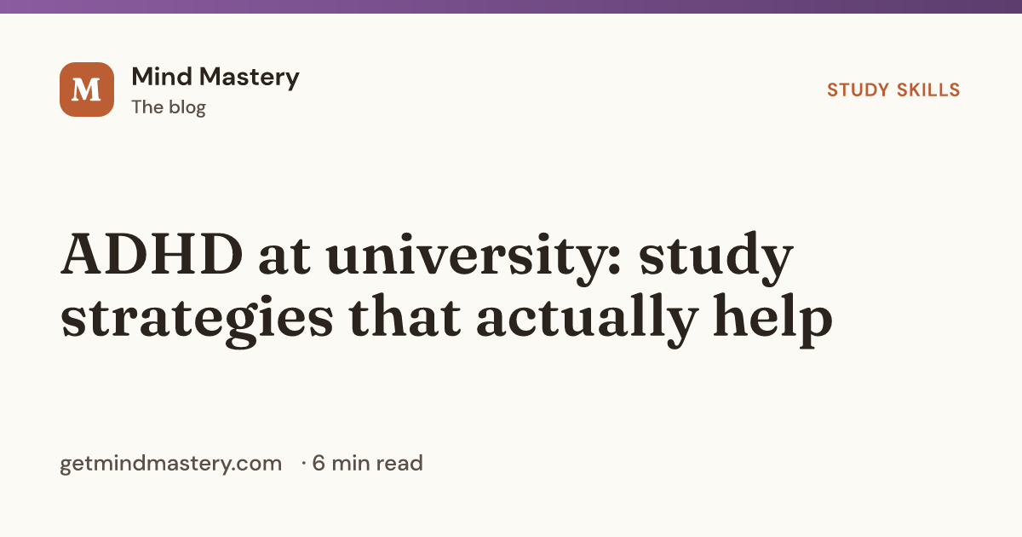This screenshot has height=537, width=1022.
Task: Visit the getmindmastery.com link
Action: pos(170,464)
